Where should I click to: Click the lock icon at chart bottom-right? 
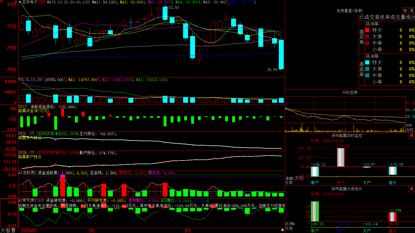click(282, 230)
